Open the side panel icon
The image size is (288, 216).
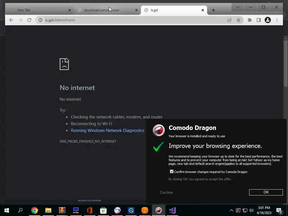(259, 20)
